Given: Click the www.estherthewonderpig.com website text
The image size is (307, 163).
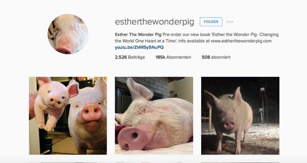Looking at the screenshot, I should point(241,41).
